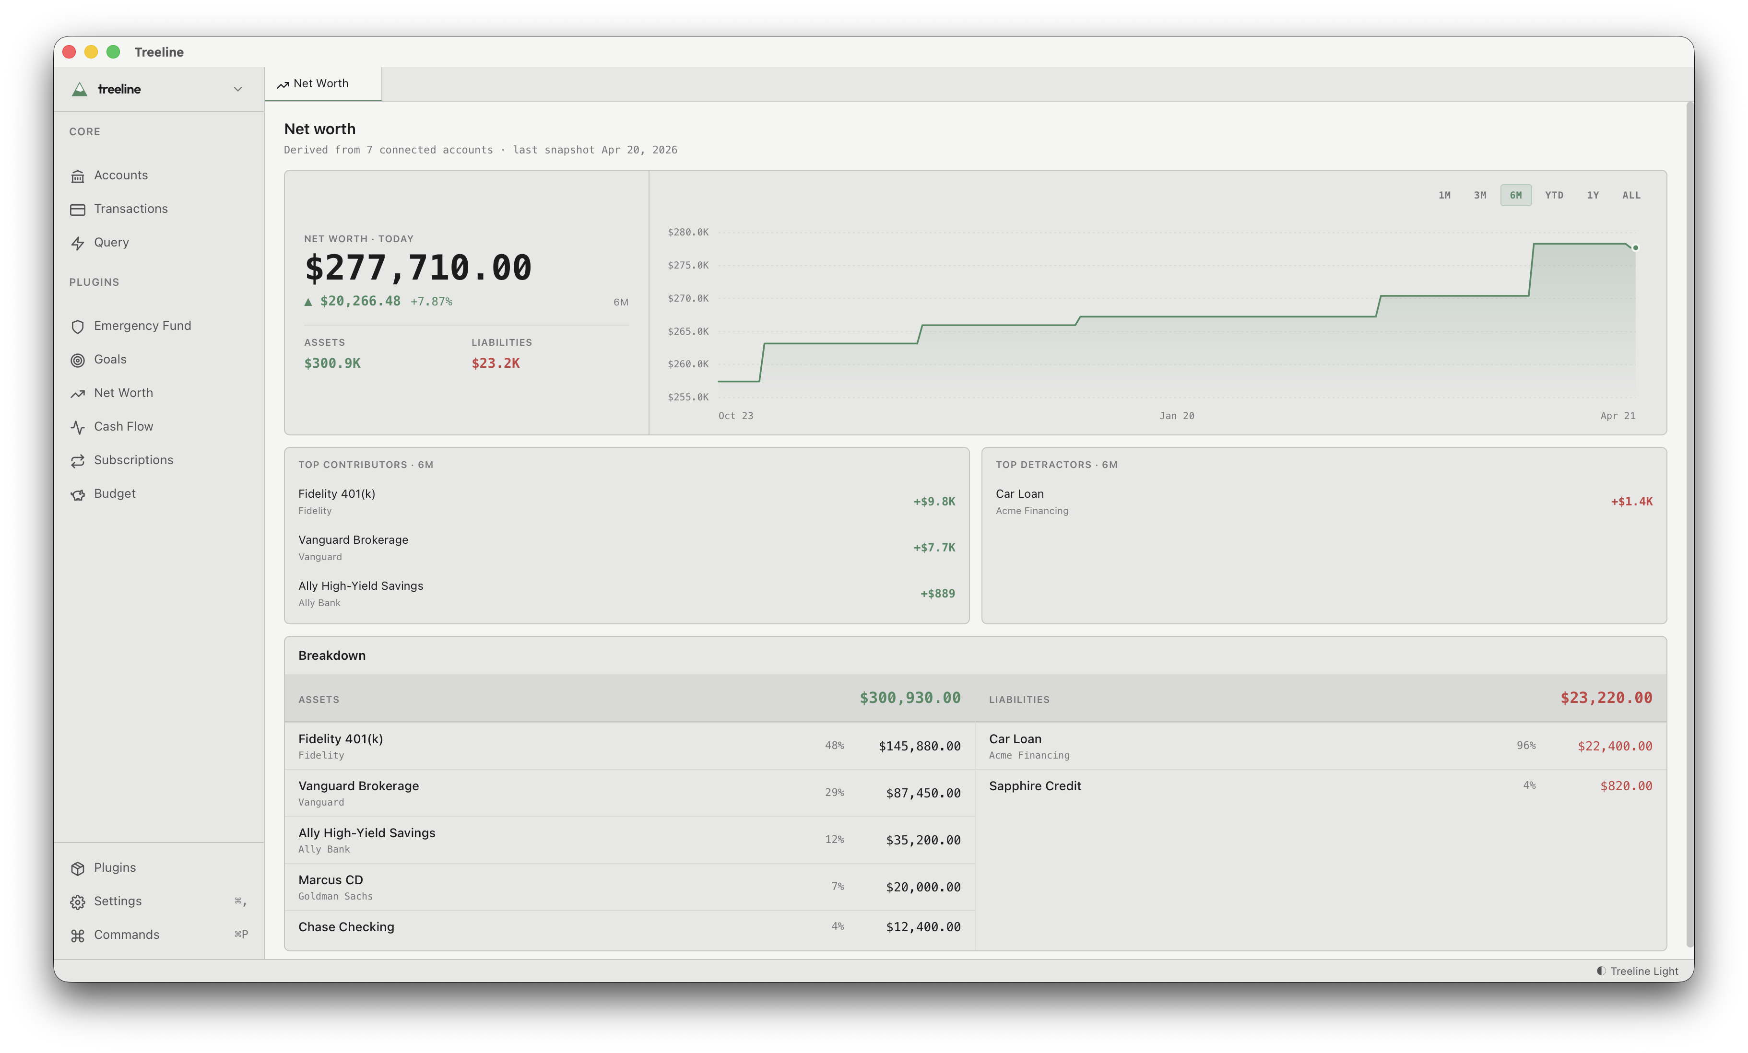Click the Commands key icon
1748x1053 pixels.
[78, 936]
